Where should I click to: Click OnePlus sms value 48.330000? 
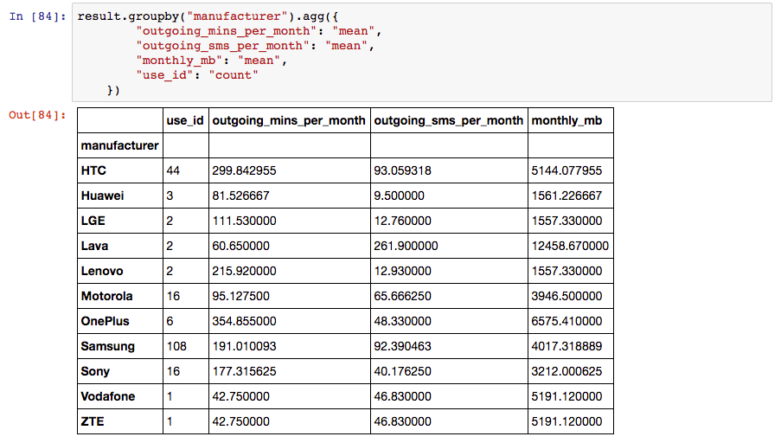pyautogui.click(x=402, y=321)
